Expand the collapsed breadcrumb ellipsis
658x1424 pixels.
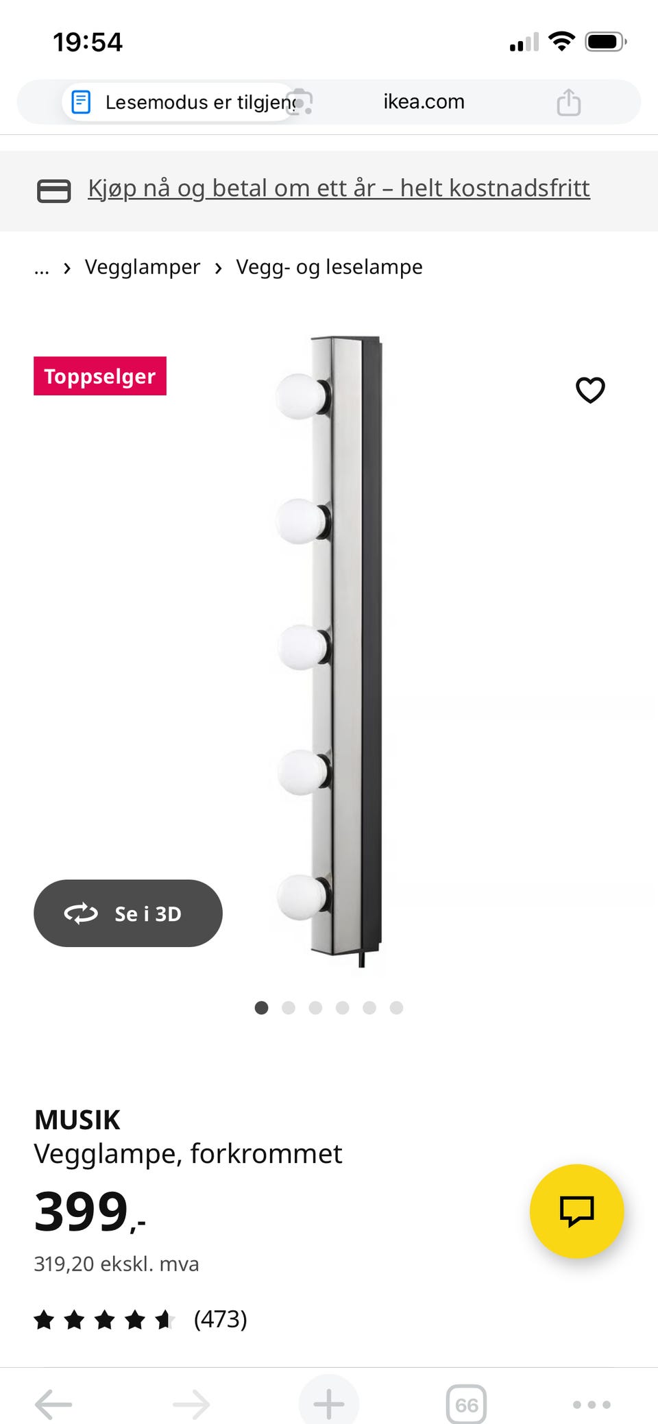pos(42,268)
